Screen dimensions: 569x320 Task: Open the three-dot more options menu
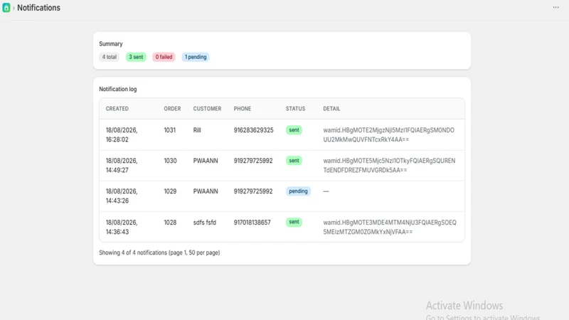coord(555,7)
